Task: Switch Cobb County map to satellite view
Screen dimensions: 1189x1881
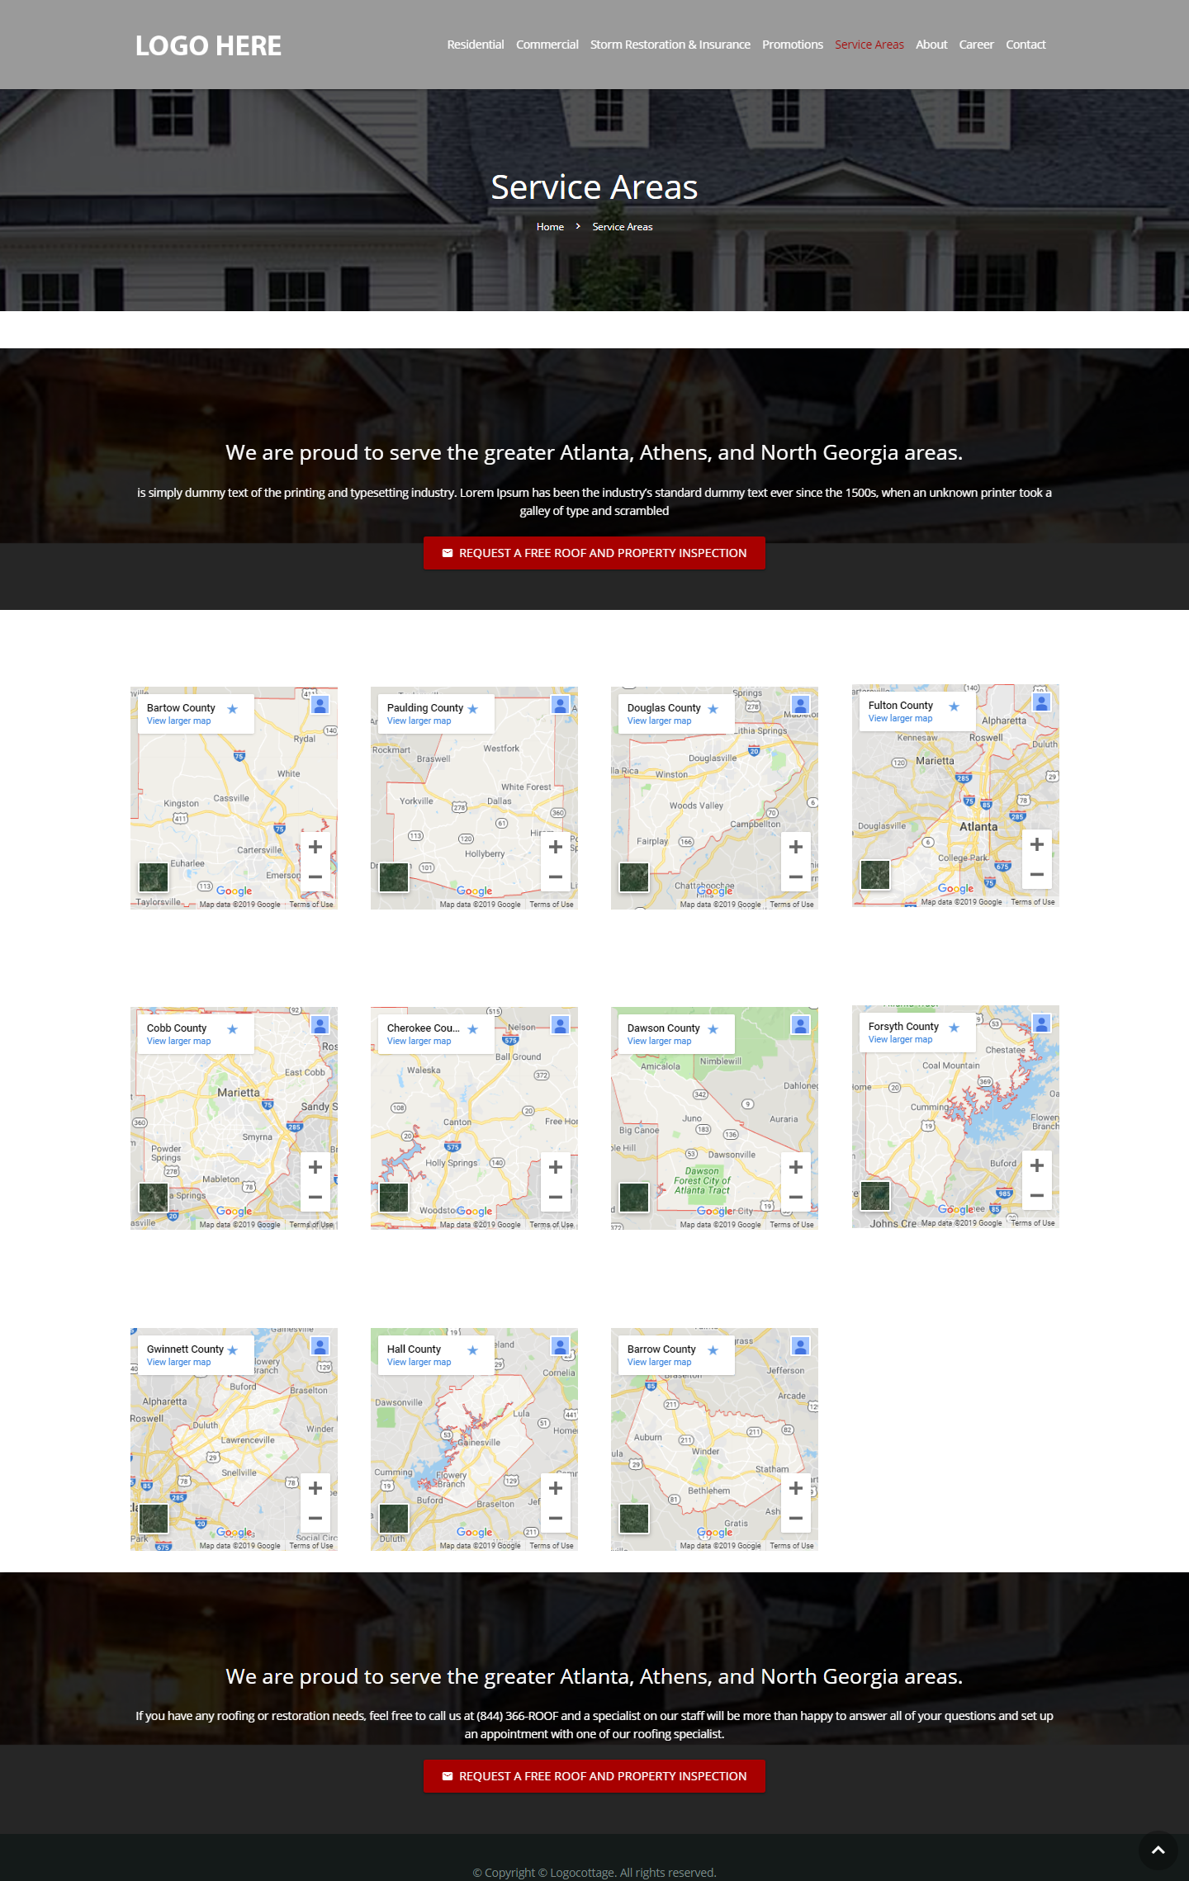Action: coord(154,1197)
